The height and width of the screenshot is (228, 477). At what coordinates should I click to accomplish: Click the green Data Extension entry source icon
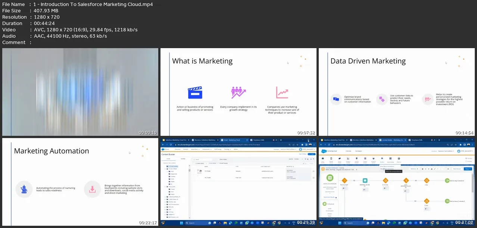[330, 178]
